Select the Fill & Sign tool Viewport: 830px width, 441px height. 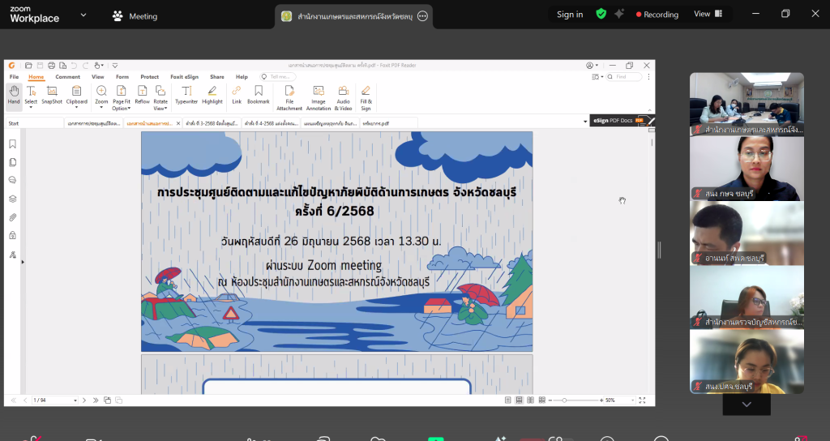coord(366,96)
